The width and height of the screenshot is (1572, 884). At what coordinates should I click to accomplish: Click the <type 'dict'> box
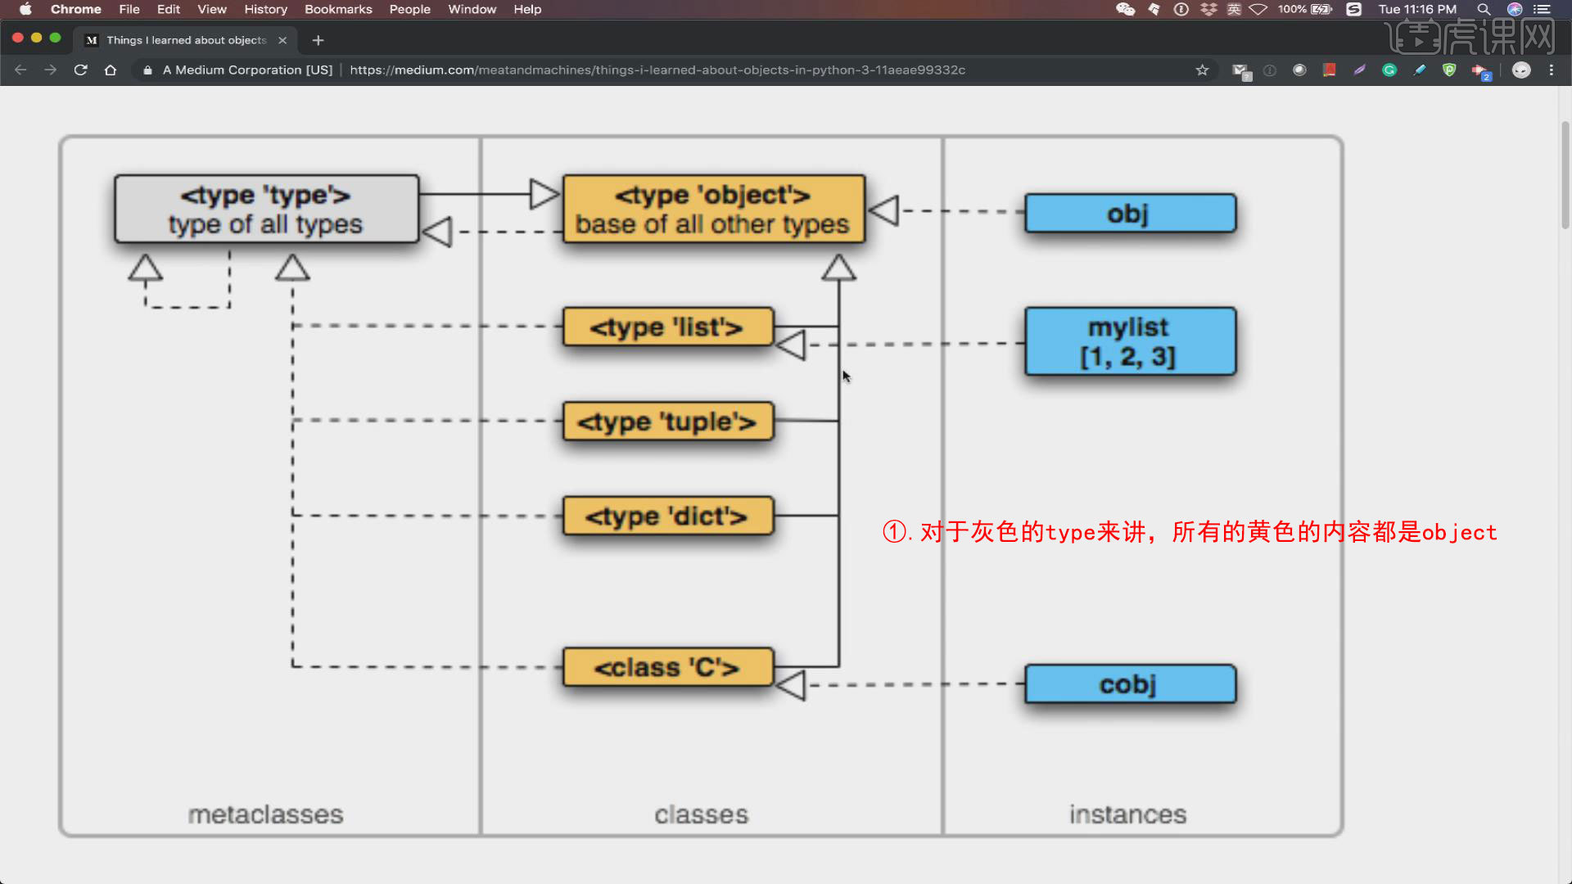tap(667, 516)
